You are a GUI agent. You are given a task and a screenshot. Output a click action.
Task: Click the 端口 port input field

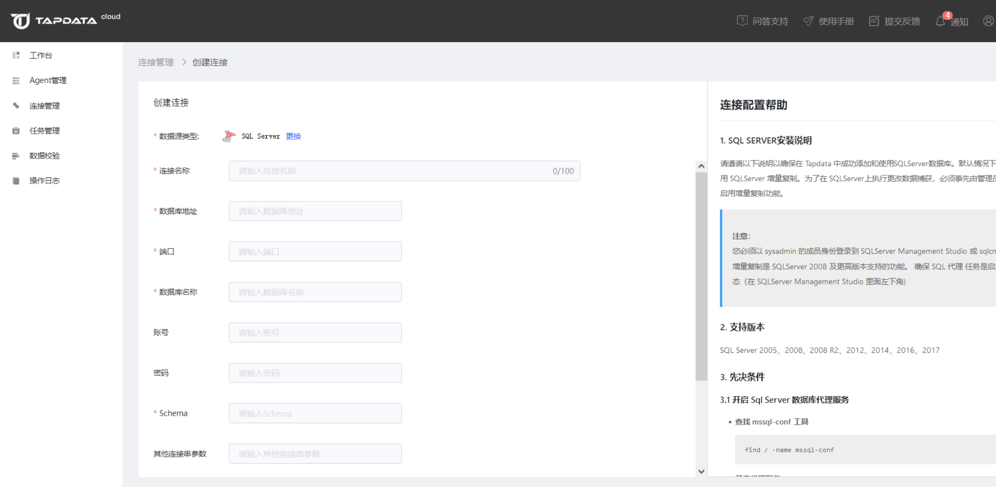click(315, 252)
